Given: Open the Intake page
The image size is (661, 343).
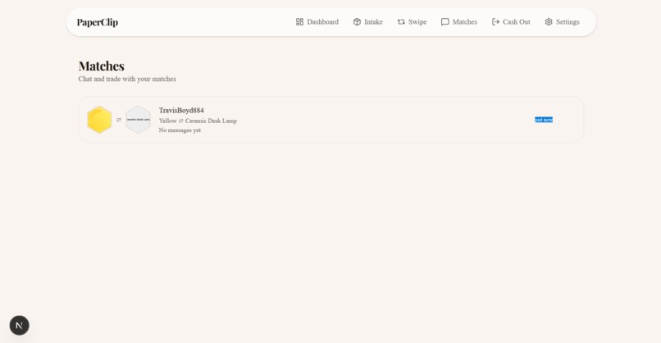Looking at the screenshot, I should click(x=367, y=22).
